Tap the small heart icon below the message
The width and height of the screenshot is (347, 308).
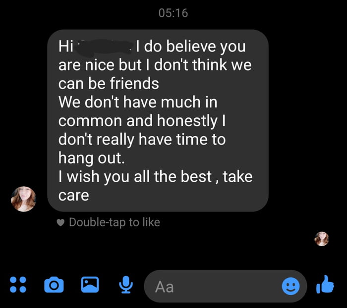pyautogui.click(x=61, y=222)
